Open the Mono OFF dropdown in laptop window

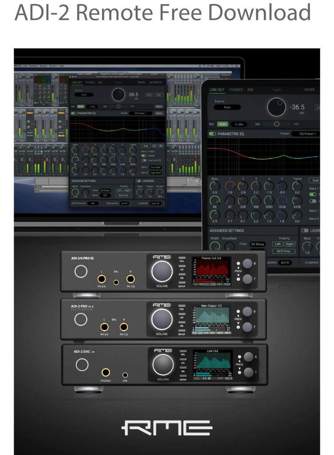105,196
